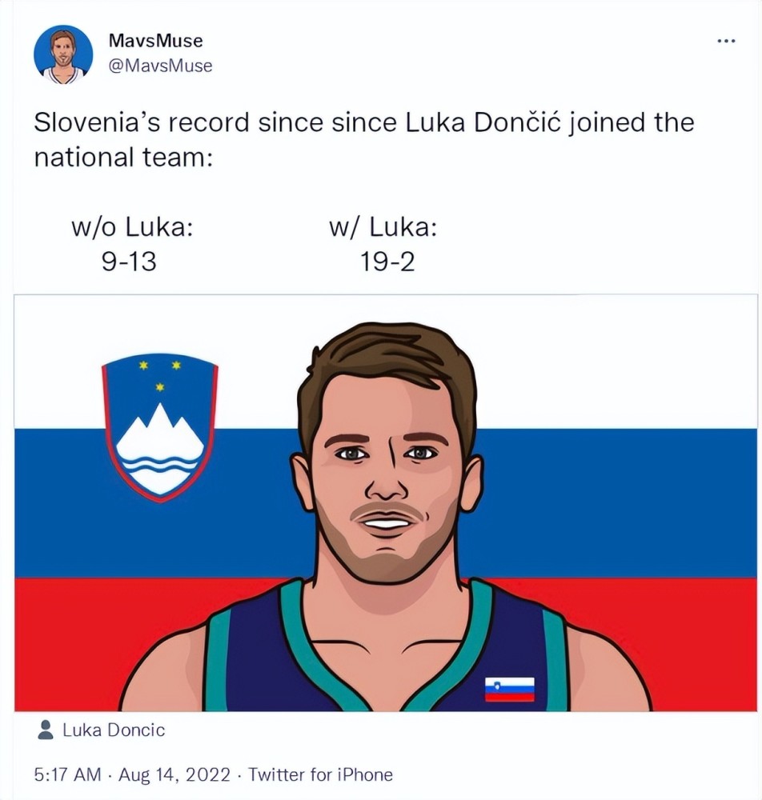The image size is (762, 800).
Task: Click the blue stripe right of player
Action: click(x=618, y=503)
